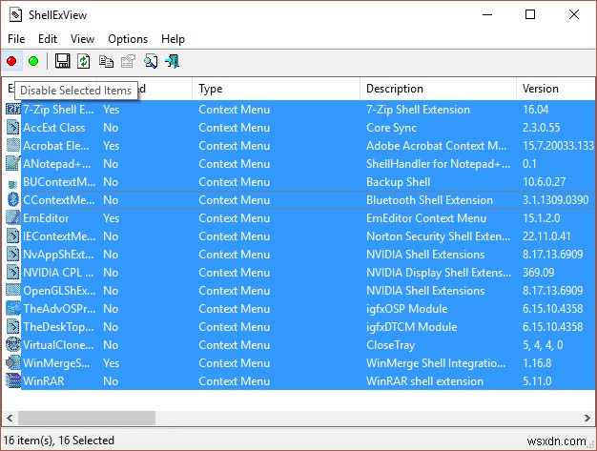Click the ShellHandler for Notepad+ description
Viewport: 597px width, 451px height.
click(x=439, y=164)
